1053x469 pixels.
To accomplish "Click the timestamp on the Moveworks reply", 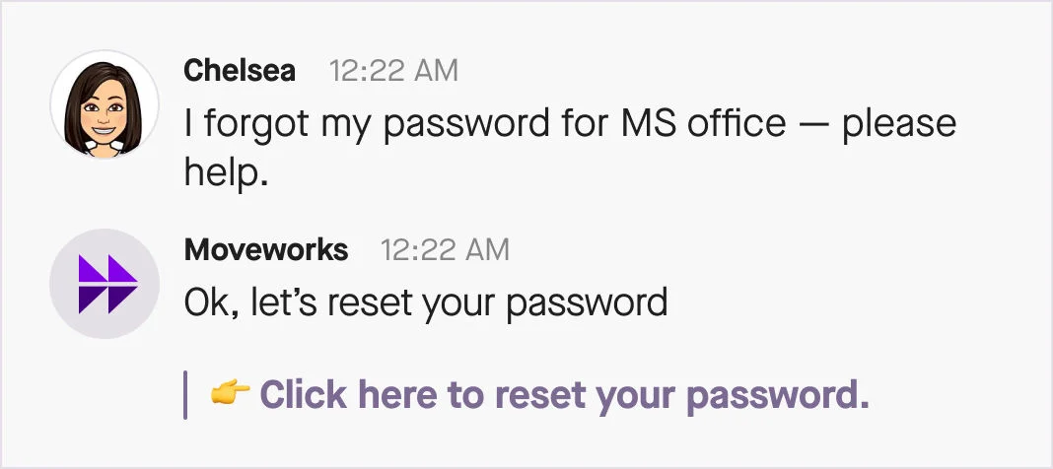I will click(x=445, y=250).
